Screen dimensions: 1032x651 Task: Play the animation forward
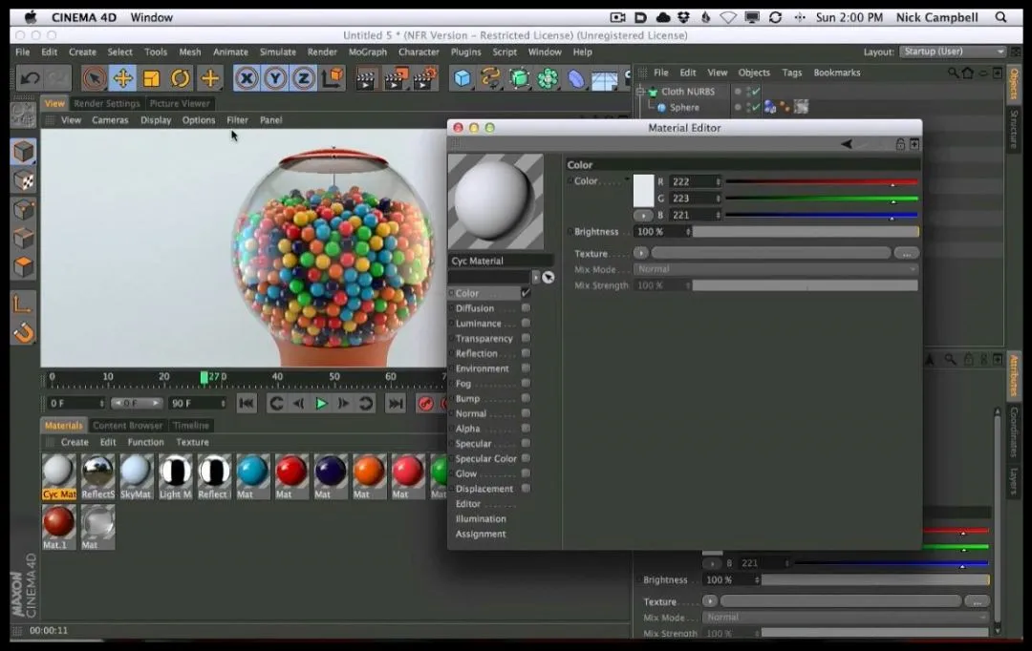click(321, 403)
